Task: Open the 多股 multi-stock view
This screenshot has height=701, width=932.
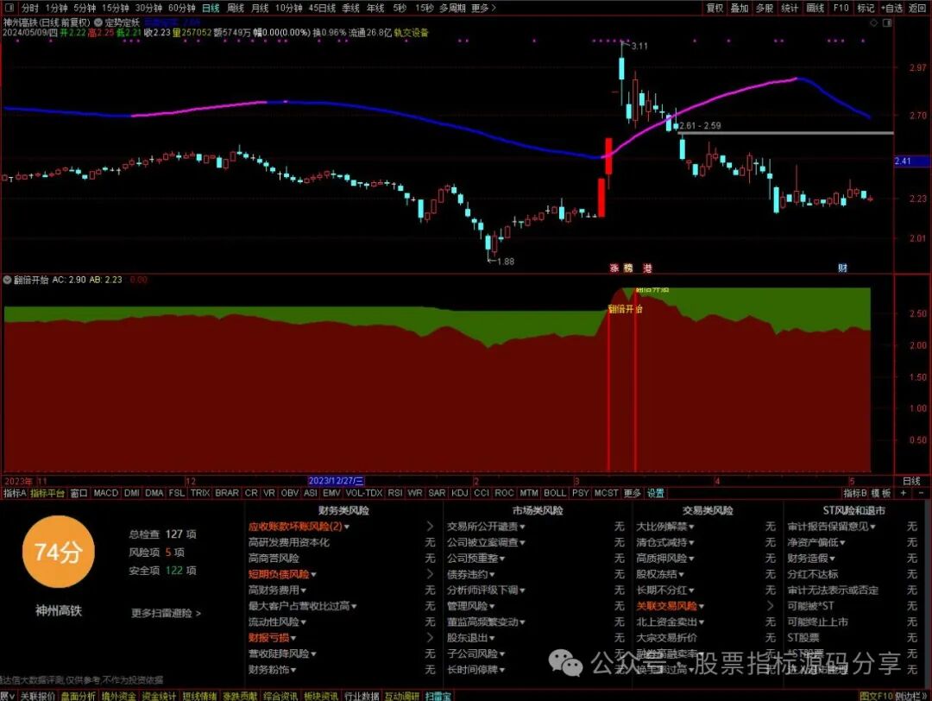Action: pos(765,8)
